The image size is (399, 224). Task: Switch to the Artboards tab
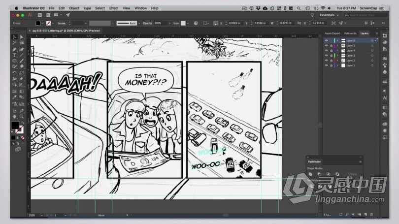[x=350, y=33]
